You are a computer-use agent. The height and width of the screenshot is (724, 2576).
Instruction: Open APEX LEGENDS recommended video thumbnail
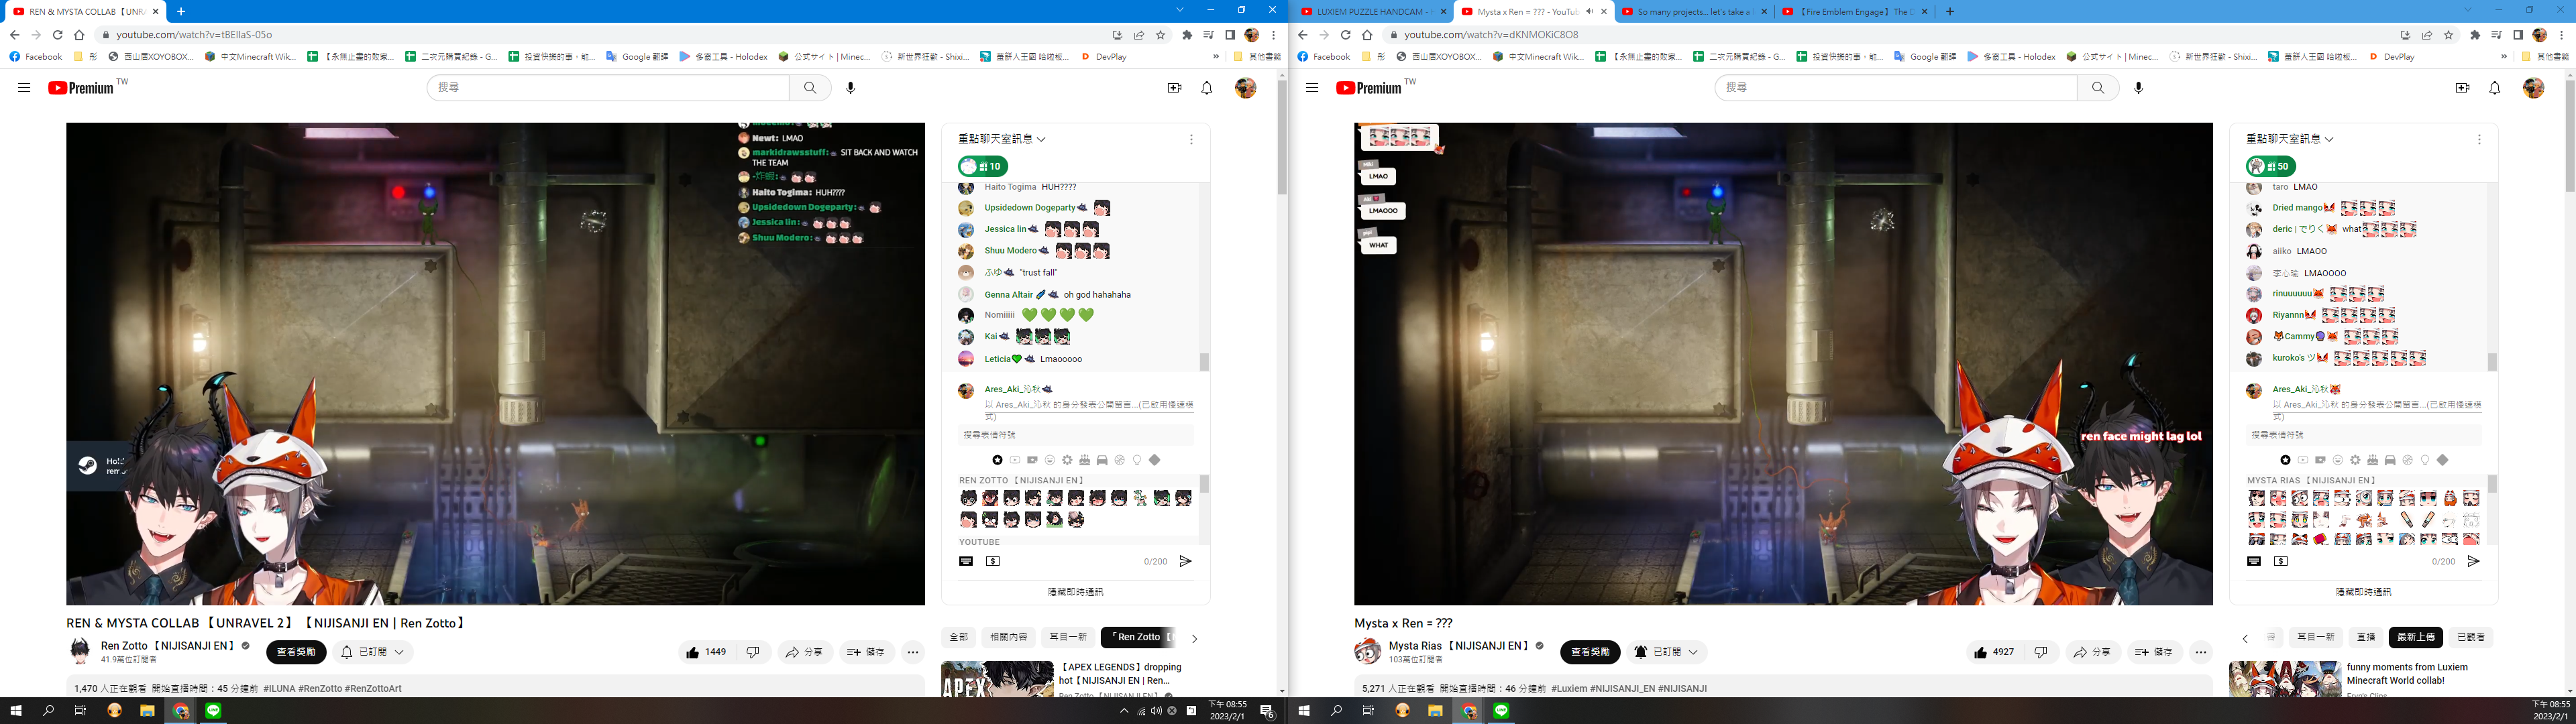(x=997, y=679)
